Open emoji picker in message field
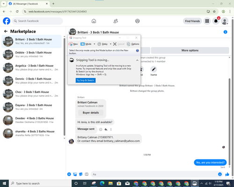 click(x=220, y=174)
